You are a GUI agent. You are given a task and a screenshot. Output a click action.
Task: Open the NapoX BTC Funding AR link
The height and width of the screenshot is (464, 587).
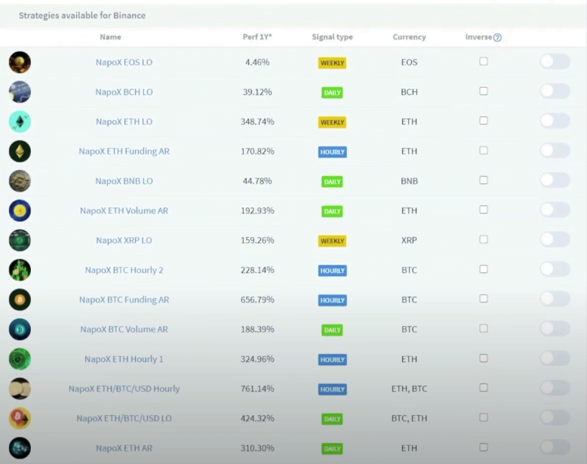(124, 300)
